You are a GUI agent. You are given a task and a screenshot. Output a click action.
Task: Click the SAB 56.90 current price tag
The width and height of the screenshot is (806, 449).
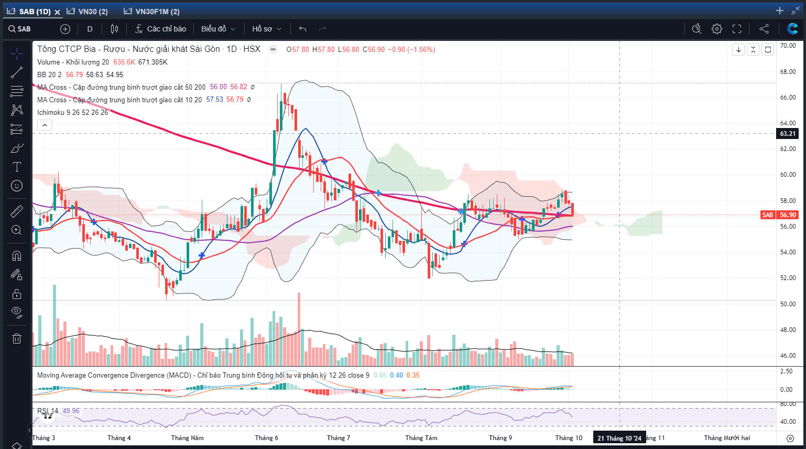[779, 215]
